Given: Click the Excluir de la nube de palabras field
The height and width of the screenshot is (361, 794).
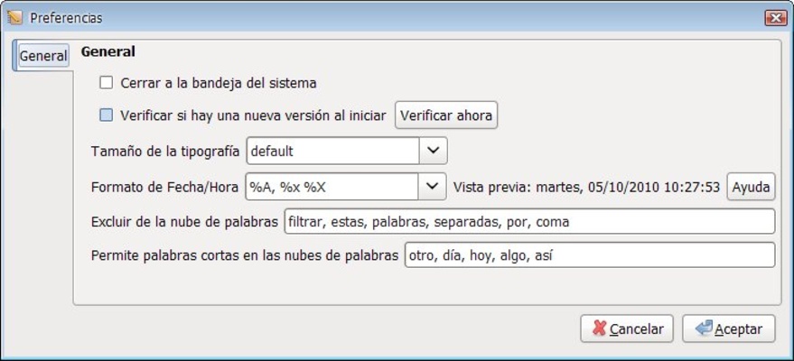Looking at the screenshot, I should click(x=529, y=221).
